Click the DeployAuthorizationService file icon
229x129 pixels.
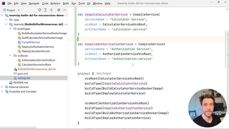click(x=19, y=47)
